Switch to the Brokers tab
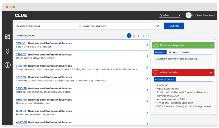Screen dimensions: 219x128 pyautogui.click(x=173, y=52)
